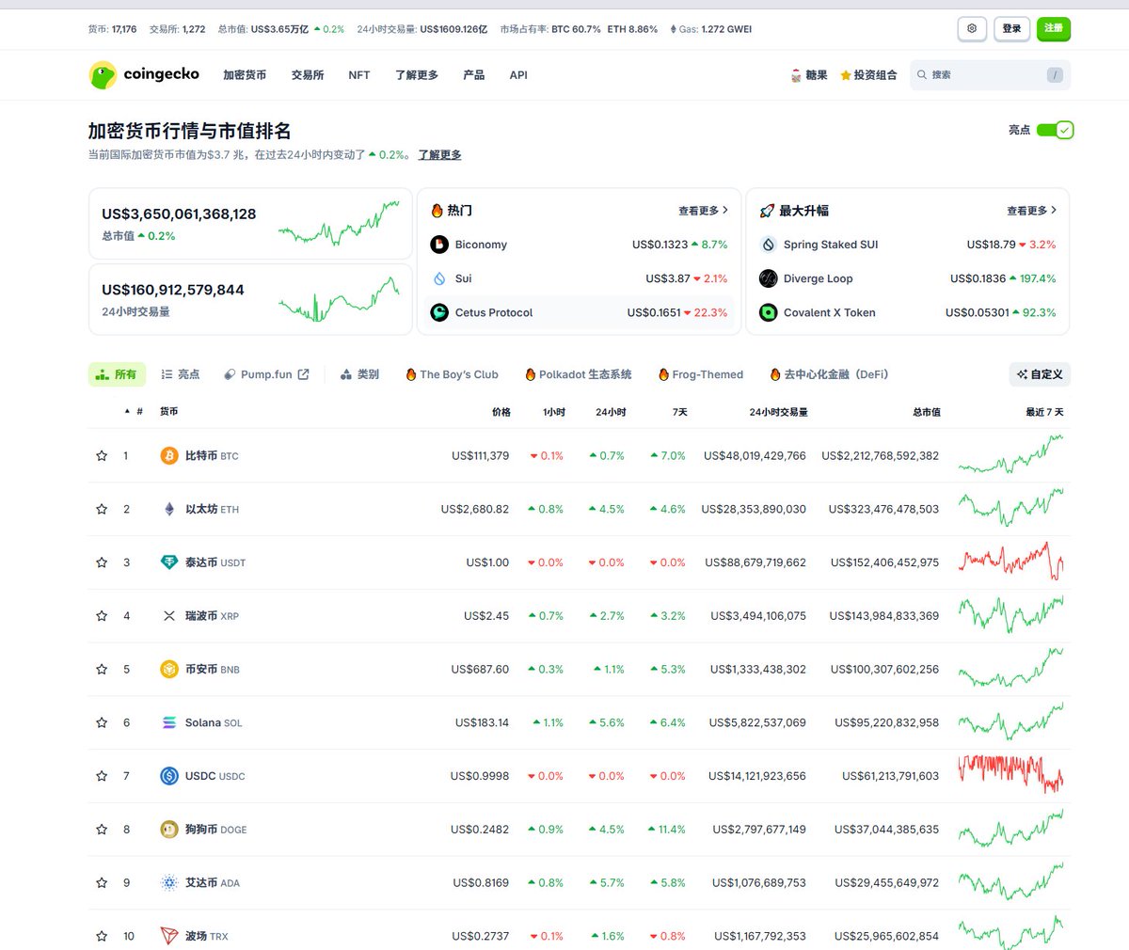Open 交易所 nav menu

point(308,75)
